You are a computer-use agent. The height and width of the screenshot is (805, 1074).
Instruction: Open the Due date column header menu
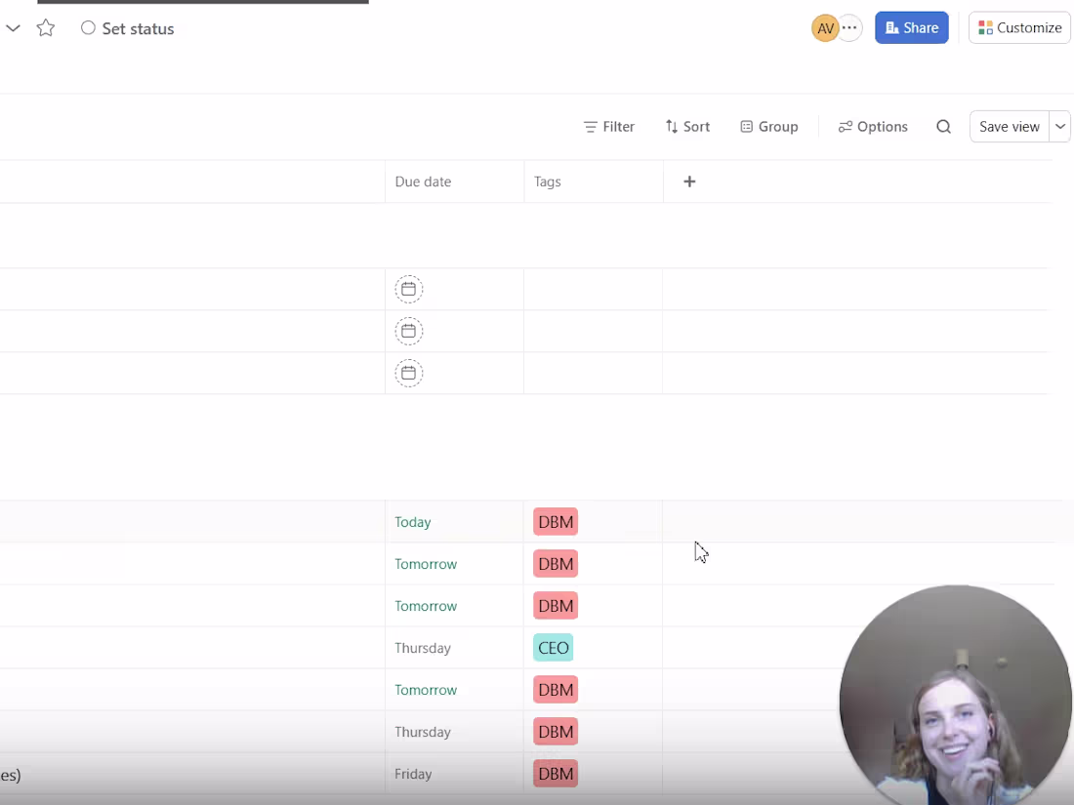click(x=423, y=181)
